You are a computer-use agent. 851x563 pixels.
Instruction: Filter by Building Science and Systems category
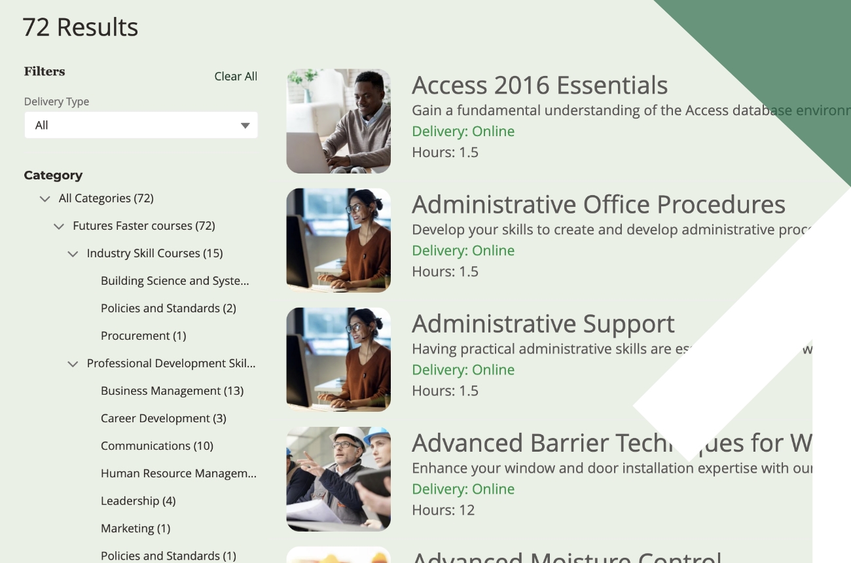175,281
